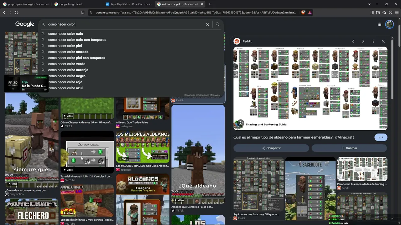The width and height of the screenshot is (401, 225).
Task: Switch to 'peepo aplaudiendo gif' tab
Action: [26, 4]
